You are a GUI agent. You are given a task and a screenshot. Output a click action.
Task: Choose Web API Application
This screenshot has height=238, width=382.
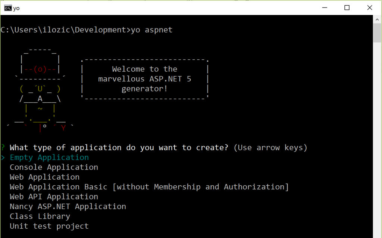click(54, 197)
